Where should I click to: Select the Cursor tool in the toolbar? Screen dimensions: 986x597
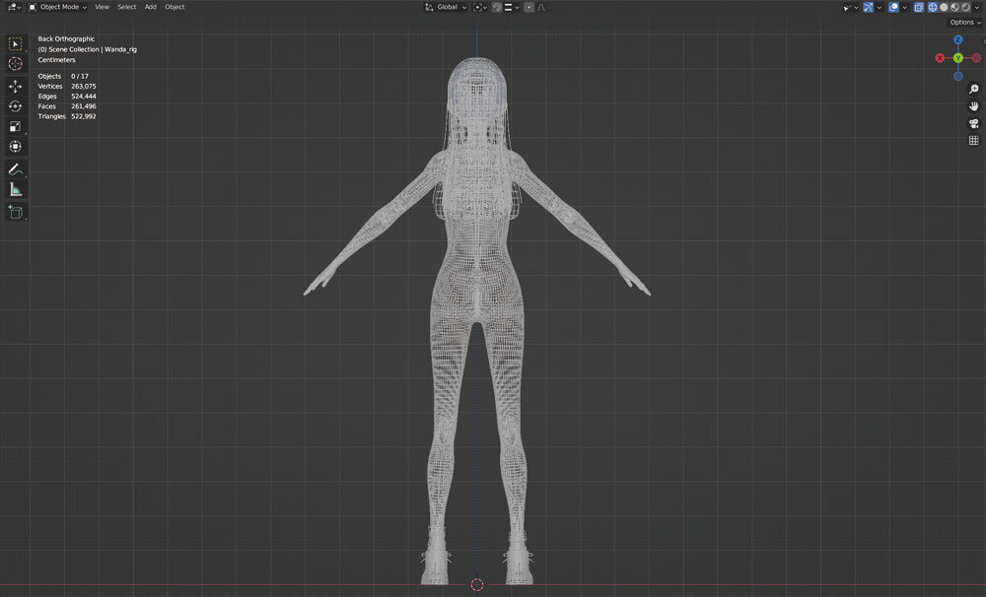[x=16, y=64]
